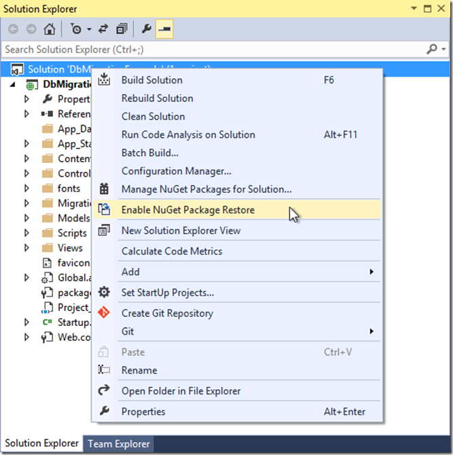Open Properties wrench icon in toolbar

point(146,29)
